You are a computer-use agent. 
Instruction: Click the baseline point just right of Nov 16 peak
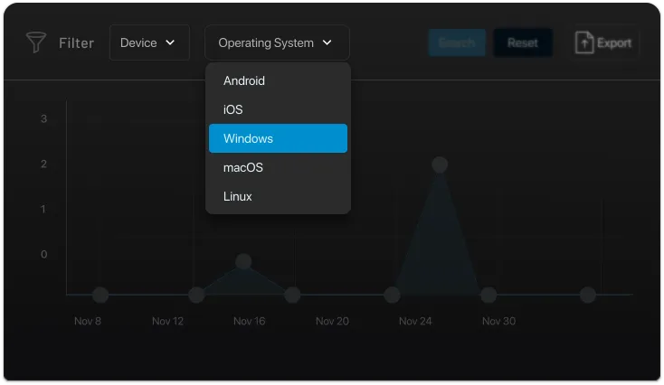292,295
